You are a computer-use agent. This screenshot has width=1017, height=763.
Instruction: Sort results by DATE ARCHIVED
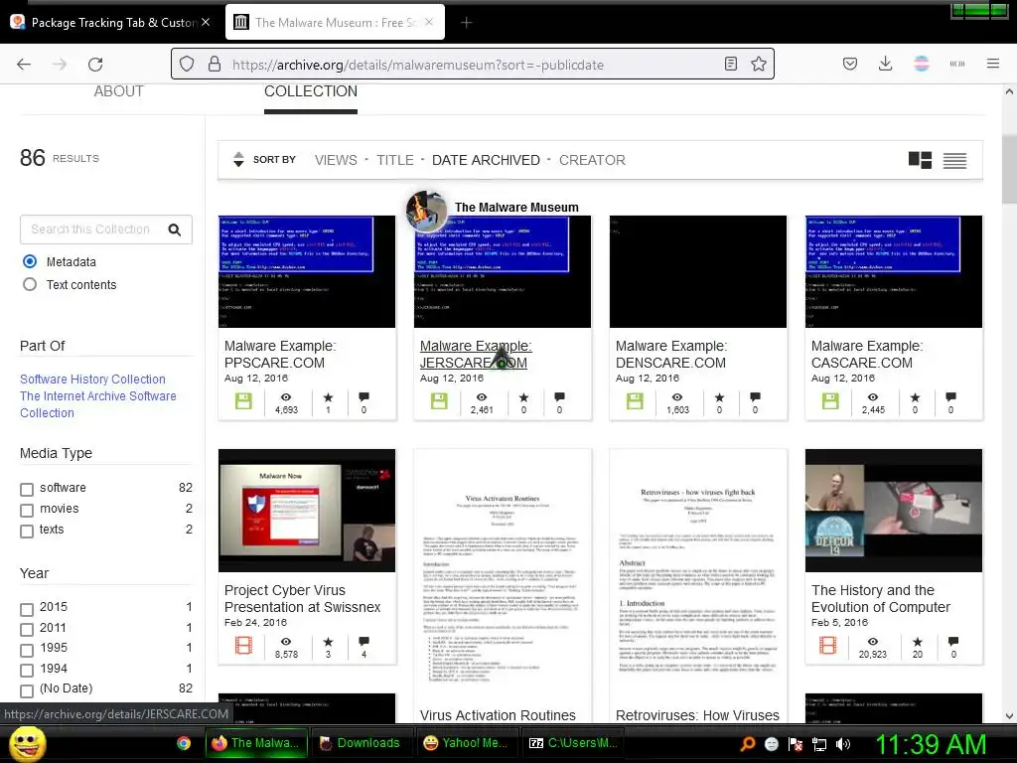(x=486, y=160)
